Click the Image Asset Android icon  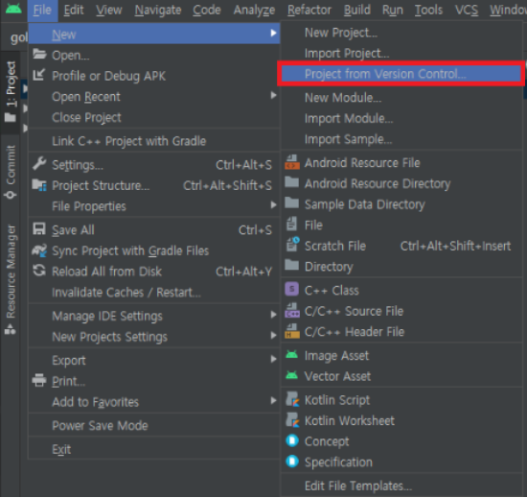pos(291,354)
